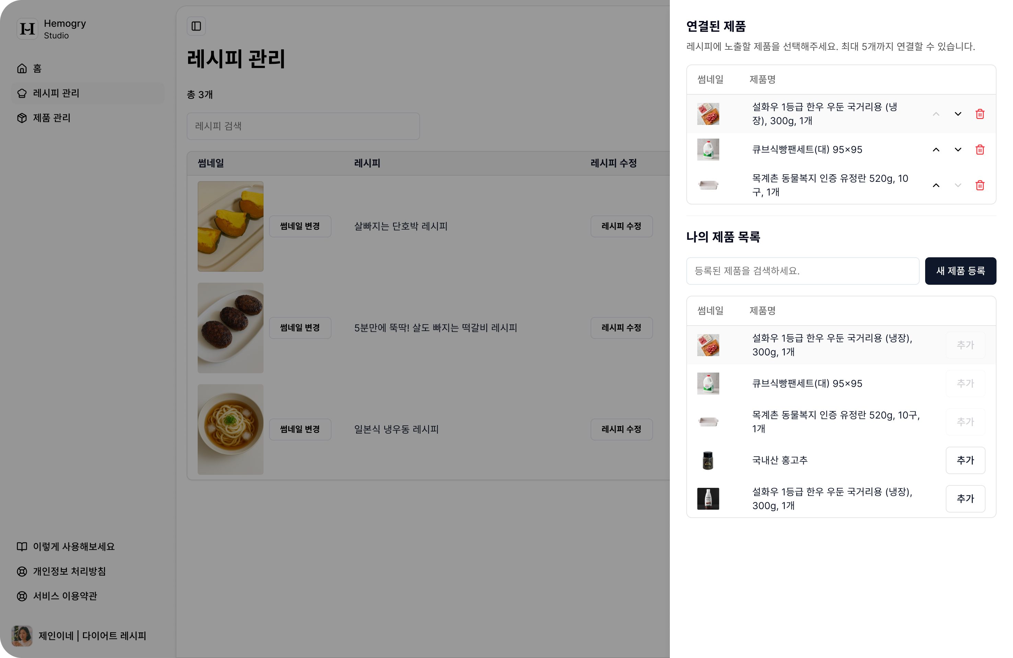The image size is (1013, 658).
Task: Click the 레시피 검색 search box
Action: point(303,126)
